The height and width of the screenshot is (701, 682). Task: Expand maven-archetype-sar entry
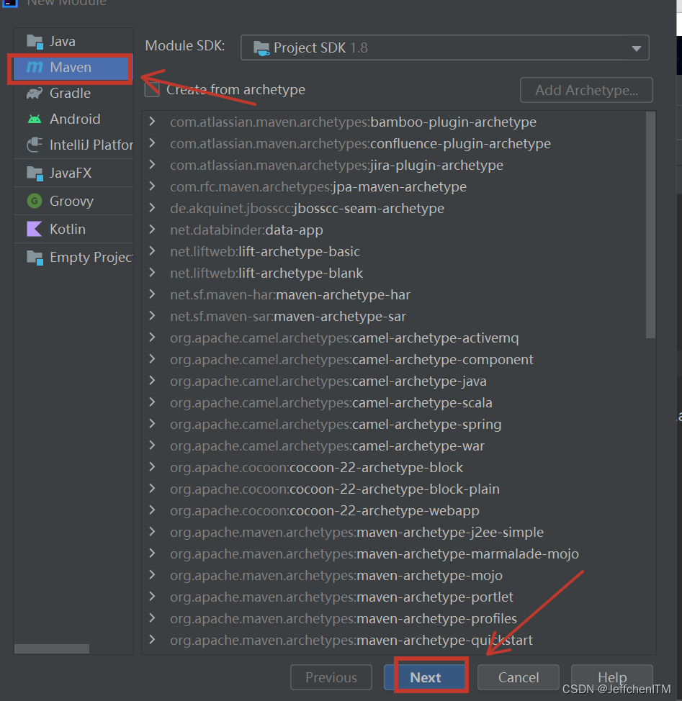point(152,316)
